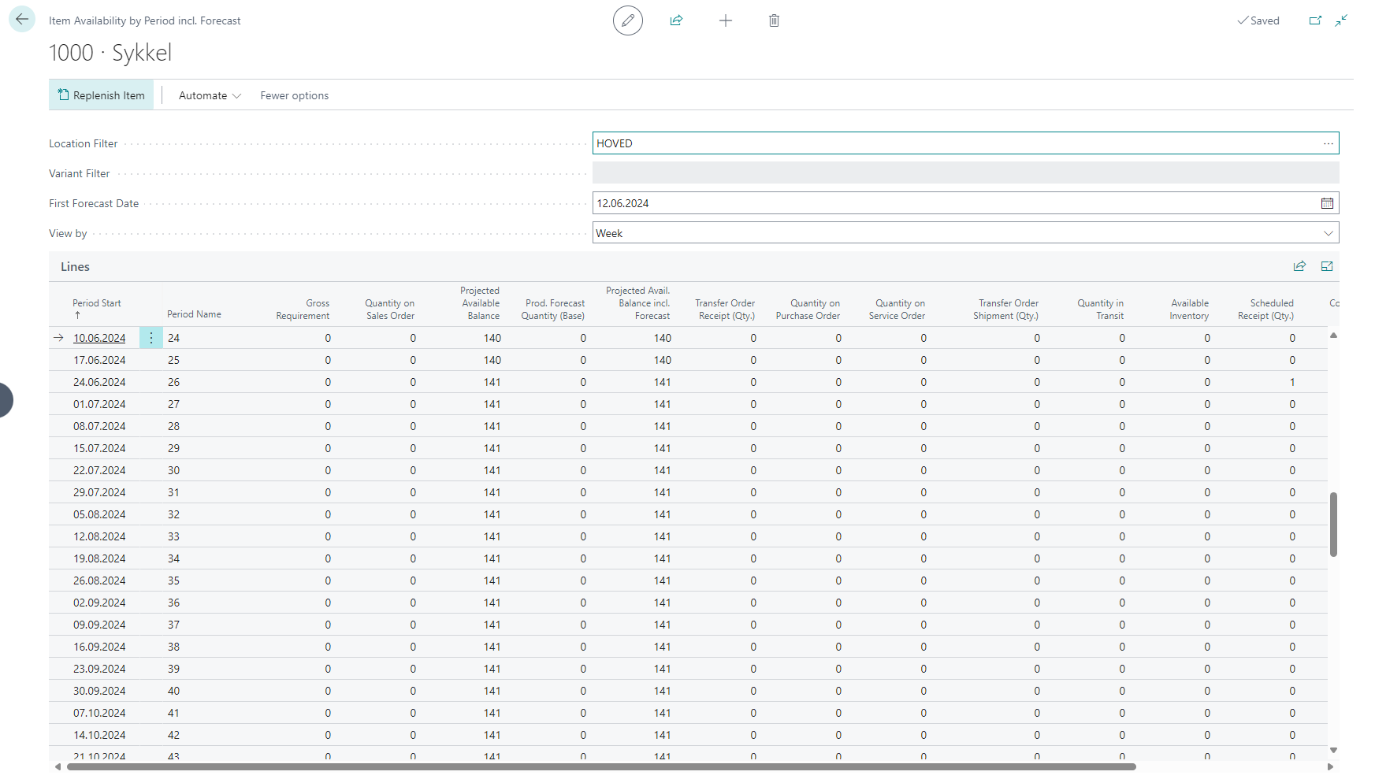
Task: Sort by the Period Start column header
Action: (97, 303)
